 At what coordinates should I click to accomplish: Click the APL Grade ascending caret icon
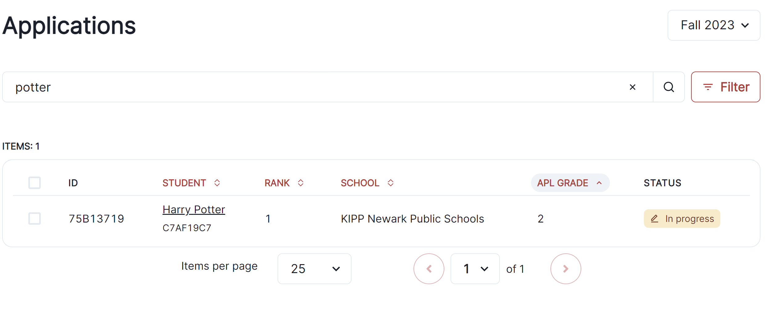[599, 183]
